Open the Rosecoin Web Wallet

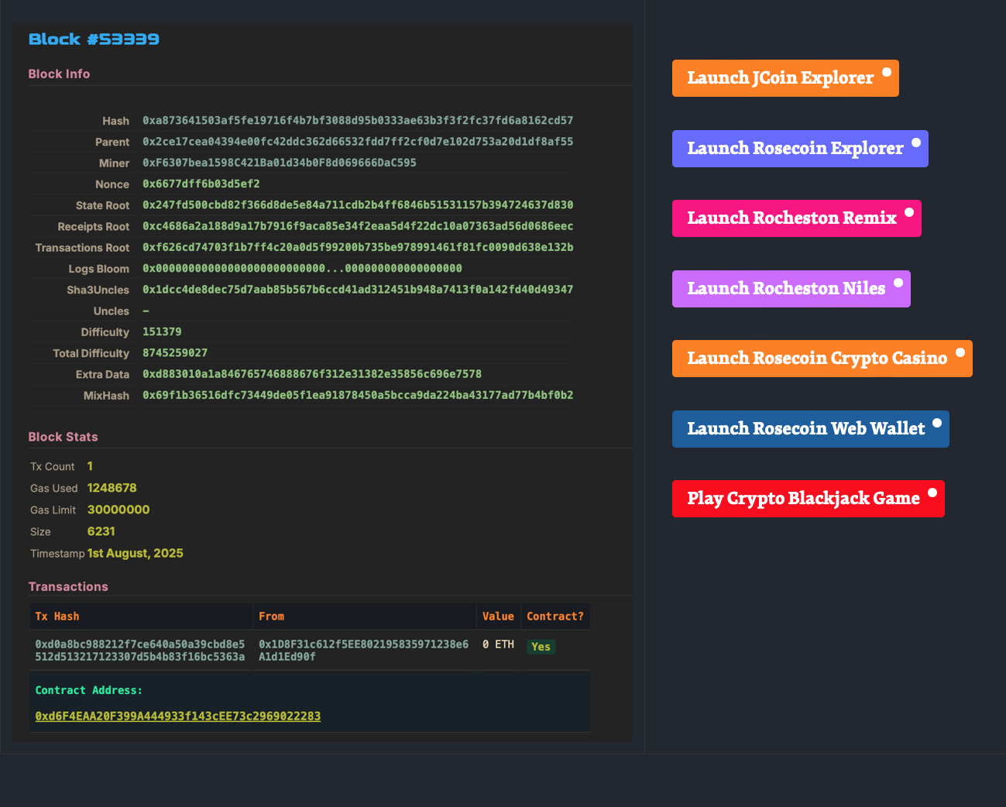coord(805,429)
